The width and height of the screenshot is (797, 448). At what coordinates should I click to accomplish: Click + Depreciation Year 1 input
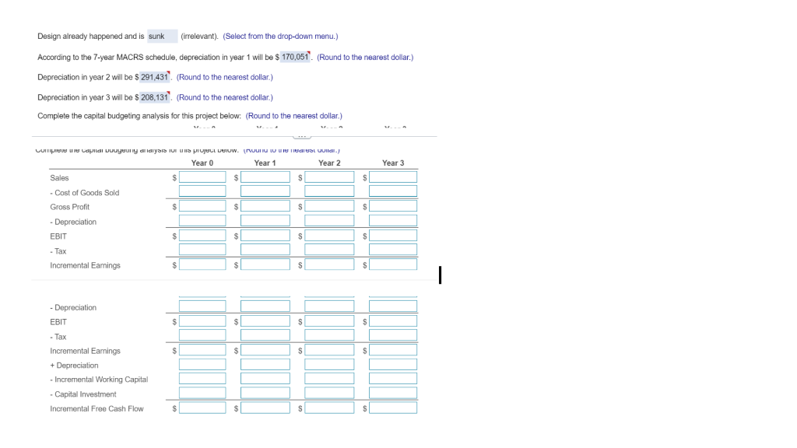[265, 364]
